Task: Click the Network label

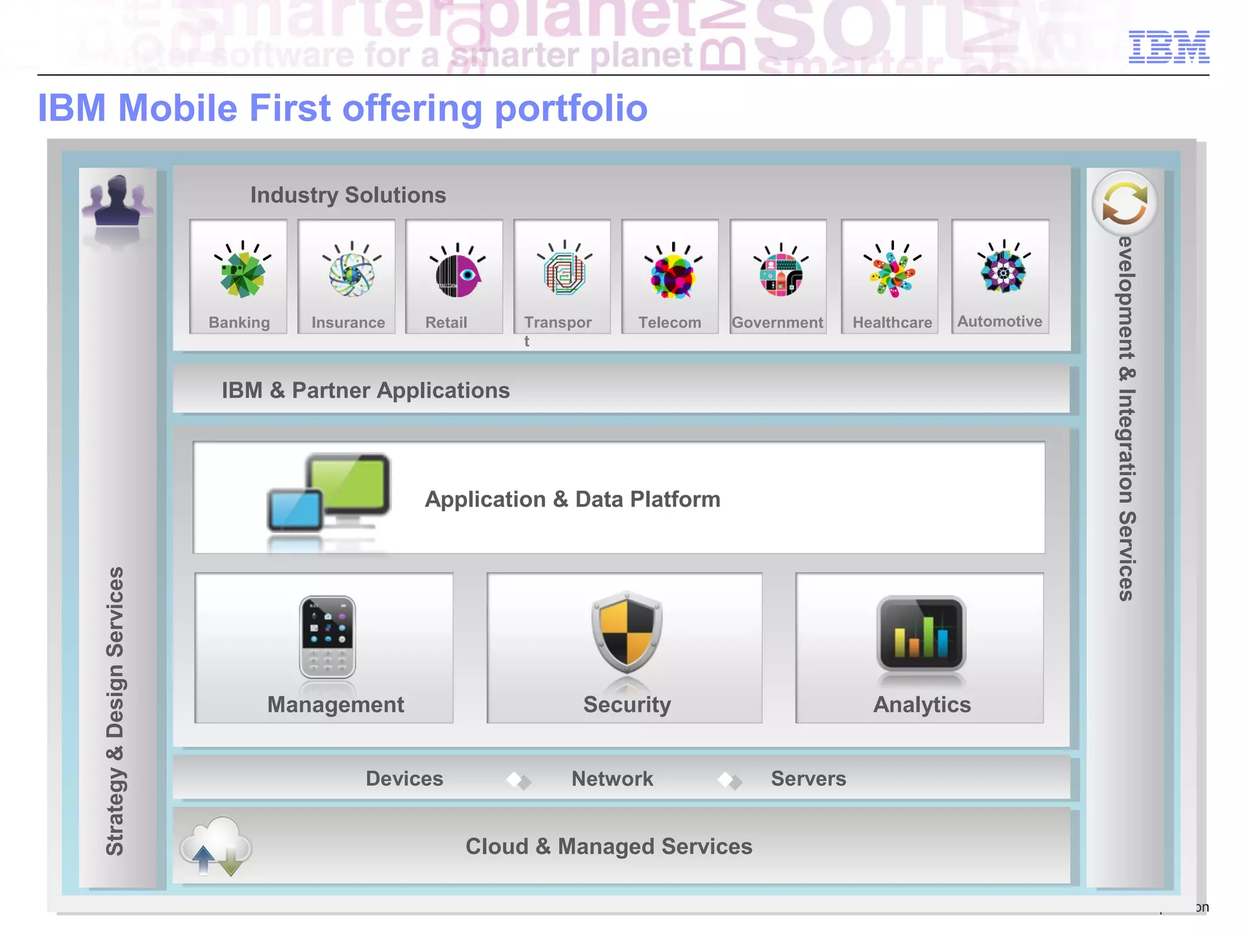Action: (612, 779)
